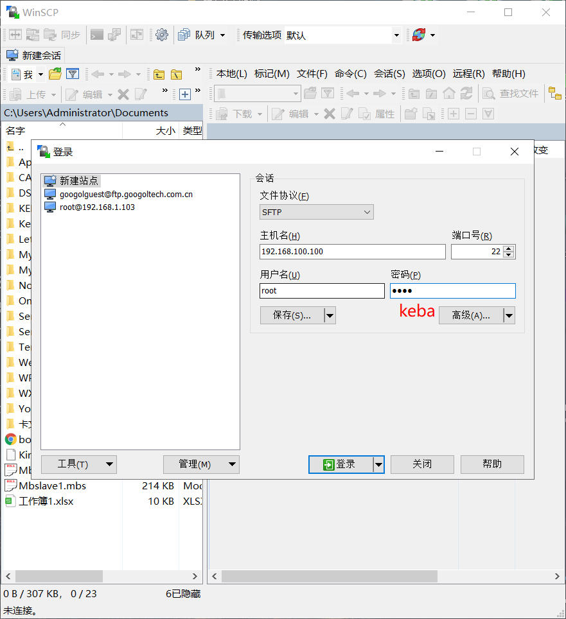The image size is (566, 619).
Task: Click the new session monitor icon
Action: [x=12, y=55]
